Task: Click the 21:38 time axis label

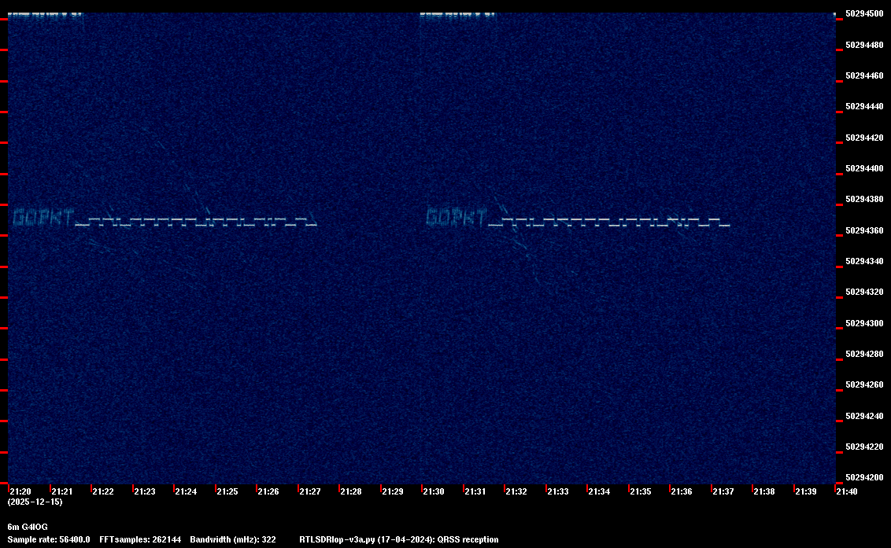Action: pyautogui.click(x=764, y=491)
